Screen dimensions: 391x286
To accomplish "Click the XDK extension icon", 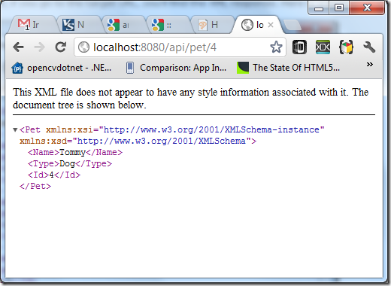I will point(323,47).
